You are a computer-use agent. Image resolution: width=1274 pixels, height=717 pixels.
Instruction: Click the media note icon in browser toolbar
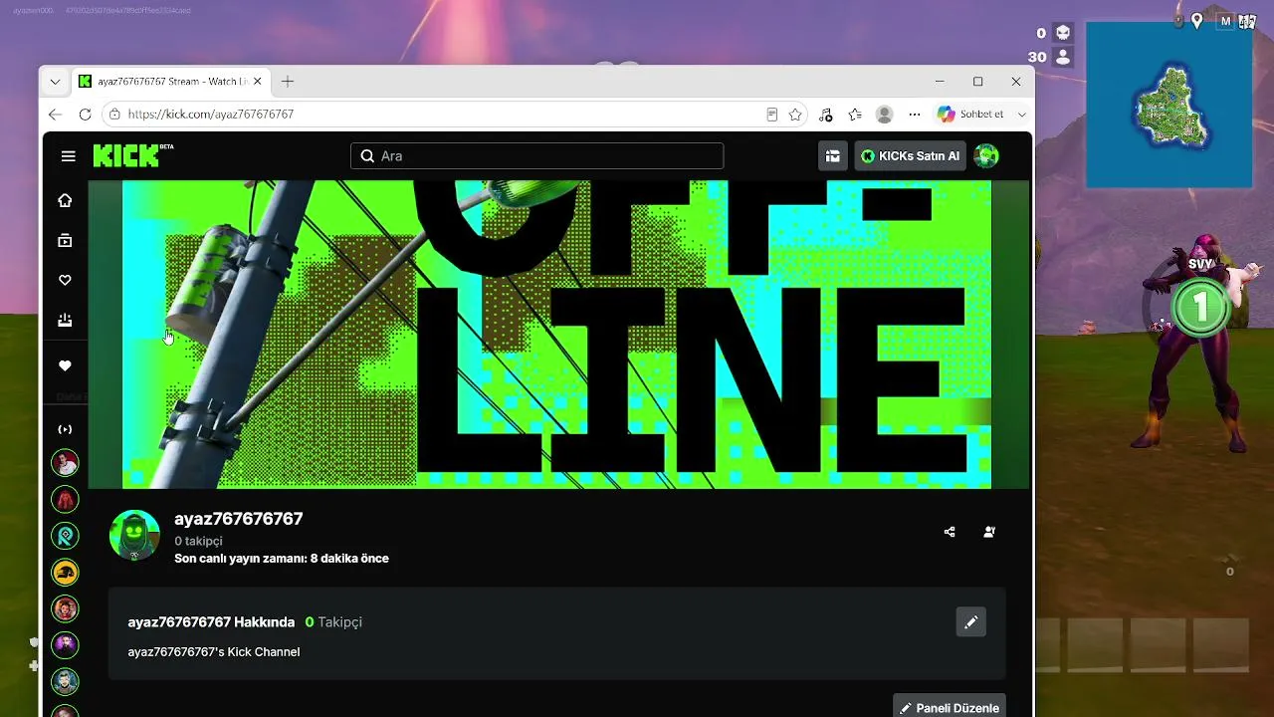(825, 115)
